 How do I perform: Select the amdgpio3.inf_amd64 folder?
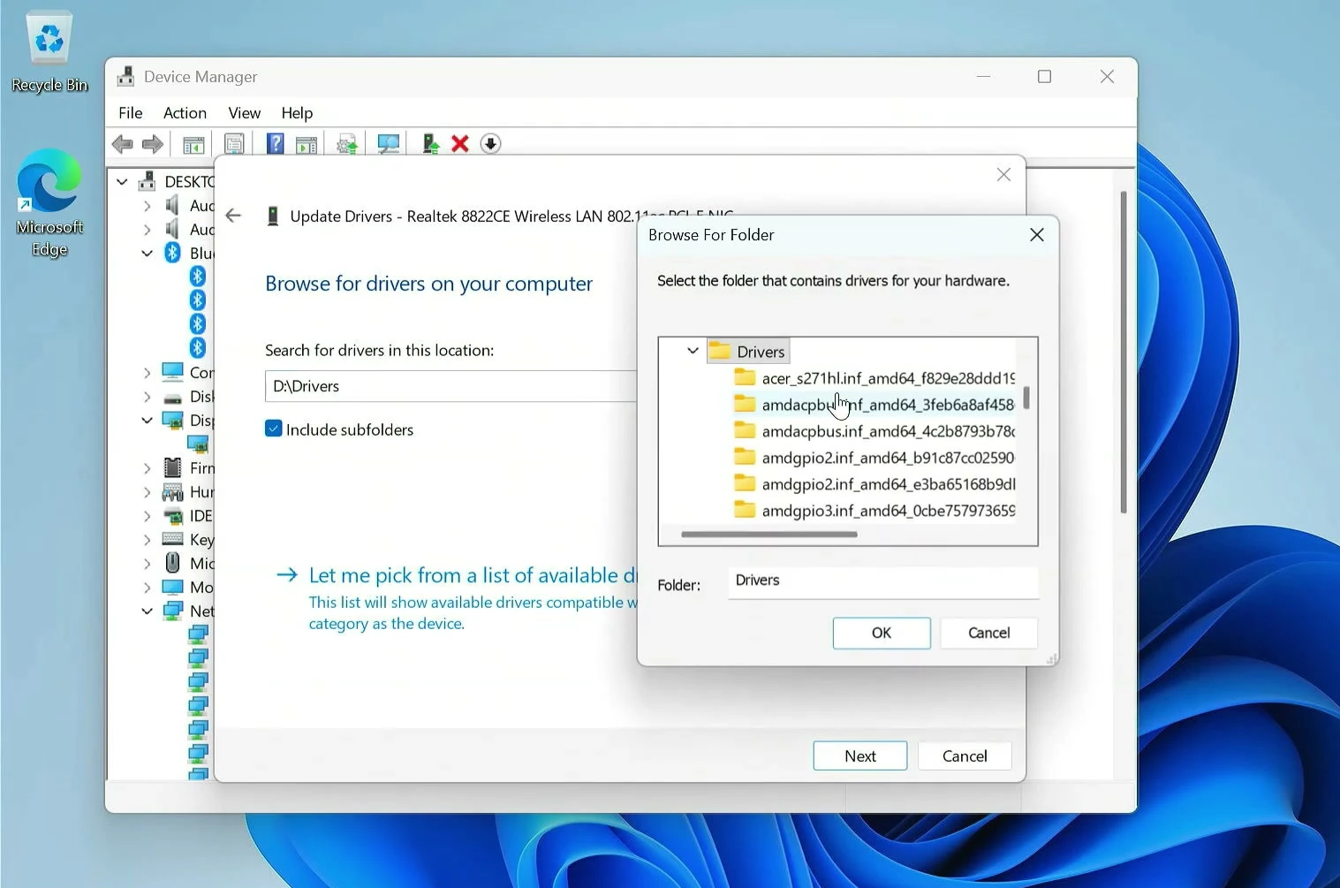coord(874,511)
